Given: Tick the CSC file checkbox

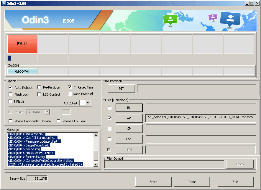Looking at the screenshot, I should (109, 139).
